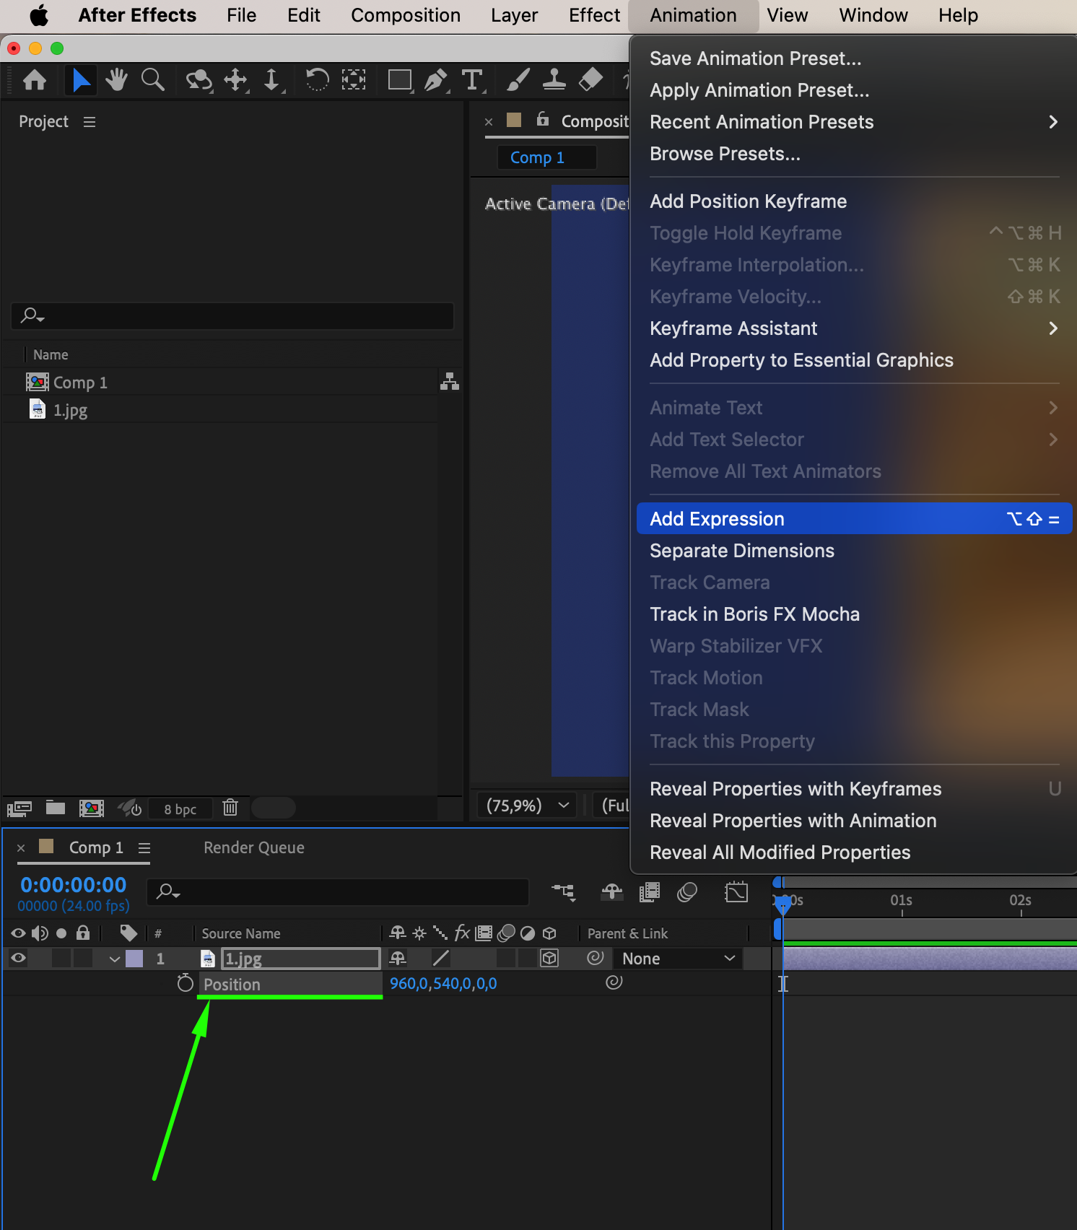Select the Type tool
The height and width of the screenshot is (1230, 1077).
[472, 79]
